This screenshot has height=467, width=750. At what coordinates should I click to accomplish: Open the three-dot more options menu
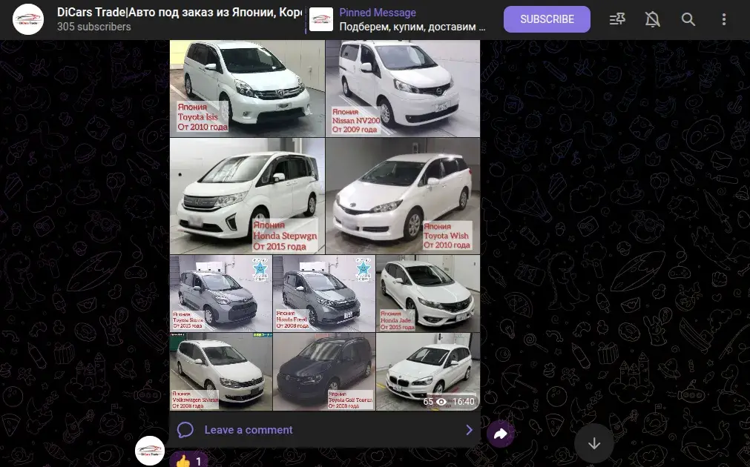(x=724, y=19)
